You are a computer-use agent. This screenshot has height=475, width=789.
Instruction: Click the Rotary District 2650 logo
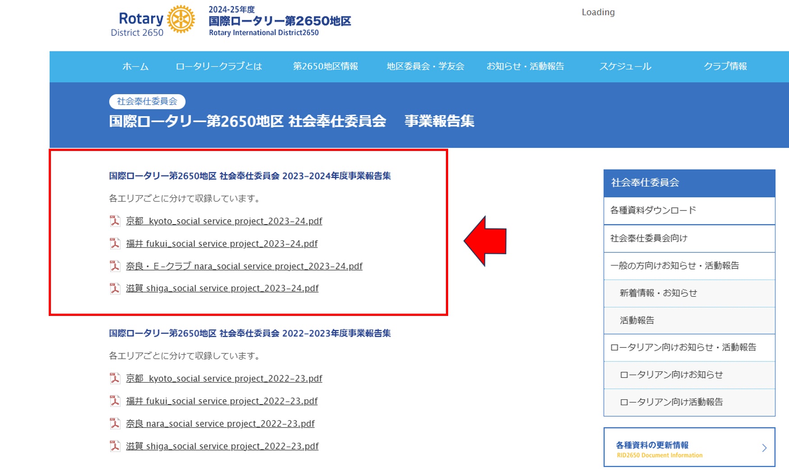tap(153, 21)
